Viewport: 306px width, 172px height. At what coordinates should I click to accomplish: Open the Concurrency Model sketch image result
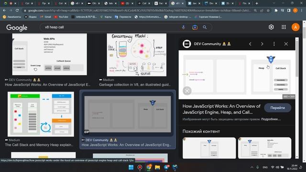click(137, 55)
